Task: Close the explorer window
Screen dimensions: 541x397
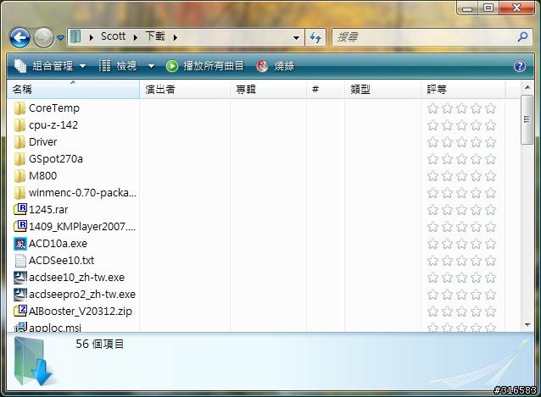Action: 516,8
